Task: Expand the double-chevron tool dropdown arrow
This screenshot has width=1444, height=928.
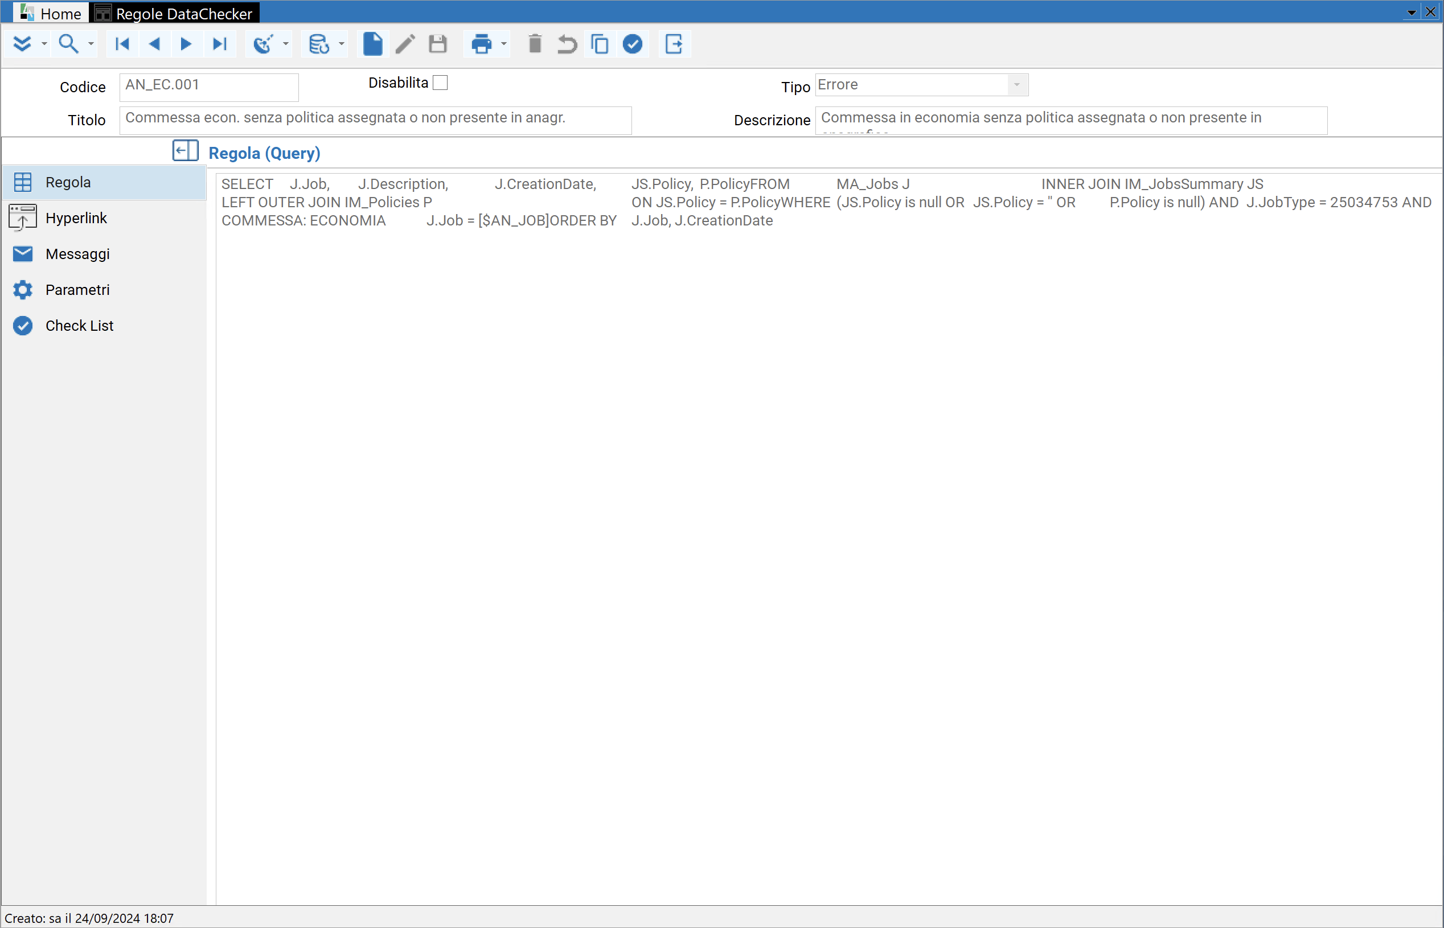Action: [x=44, y=44]
